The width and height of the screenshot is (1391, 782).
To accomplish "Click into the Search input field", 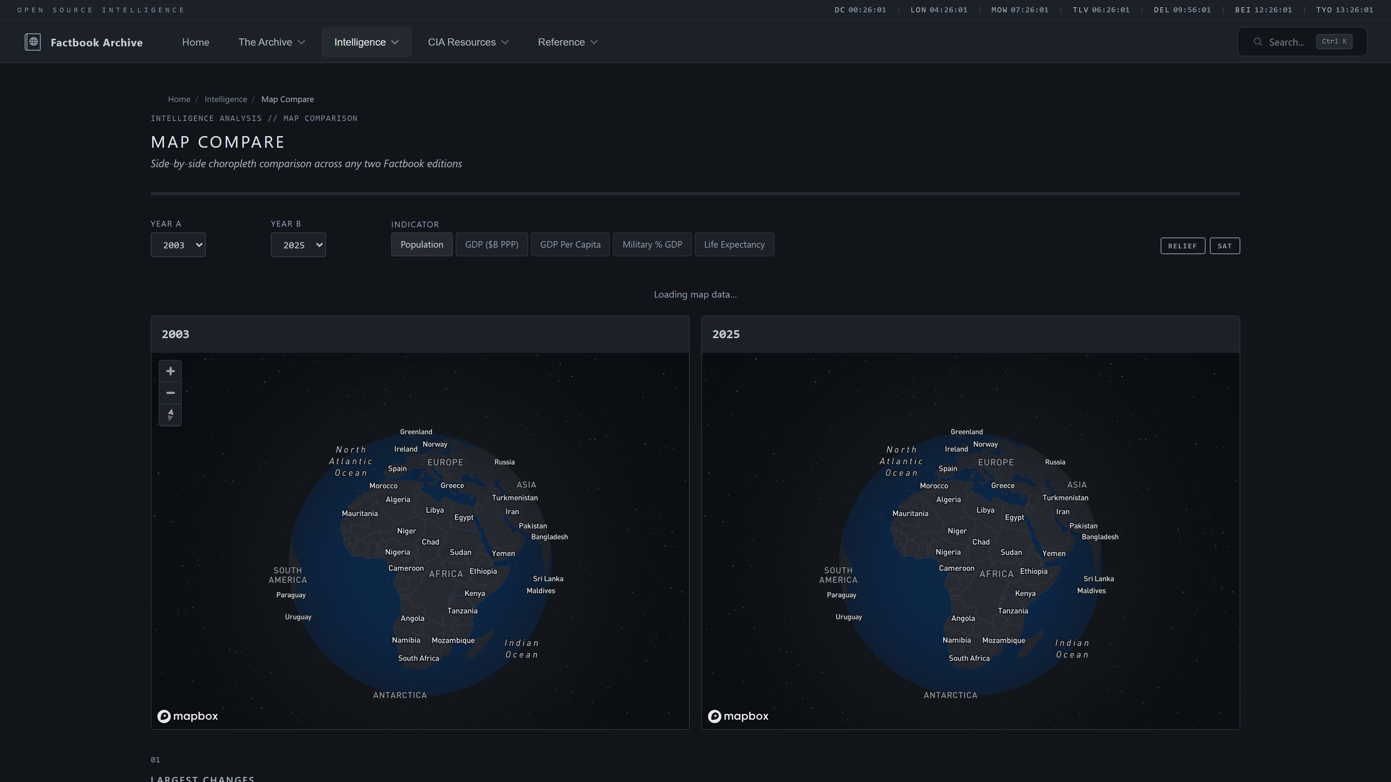I will click(1286, 42).
